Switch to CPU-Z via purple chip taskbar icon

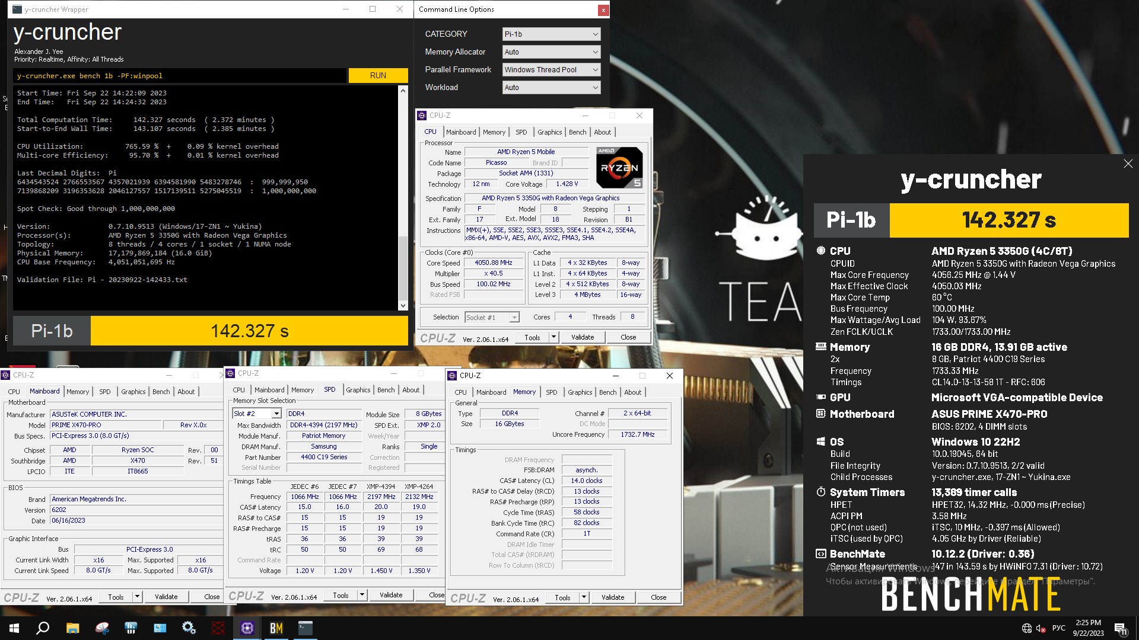click(x=247, y=628)
